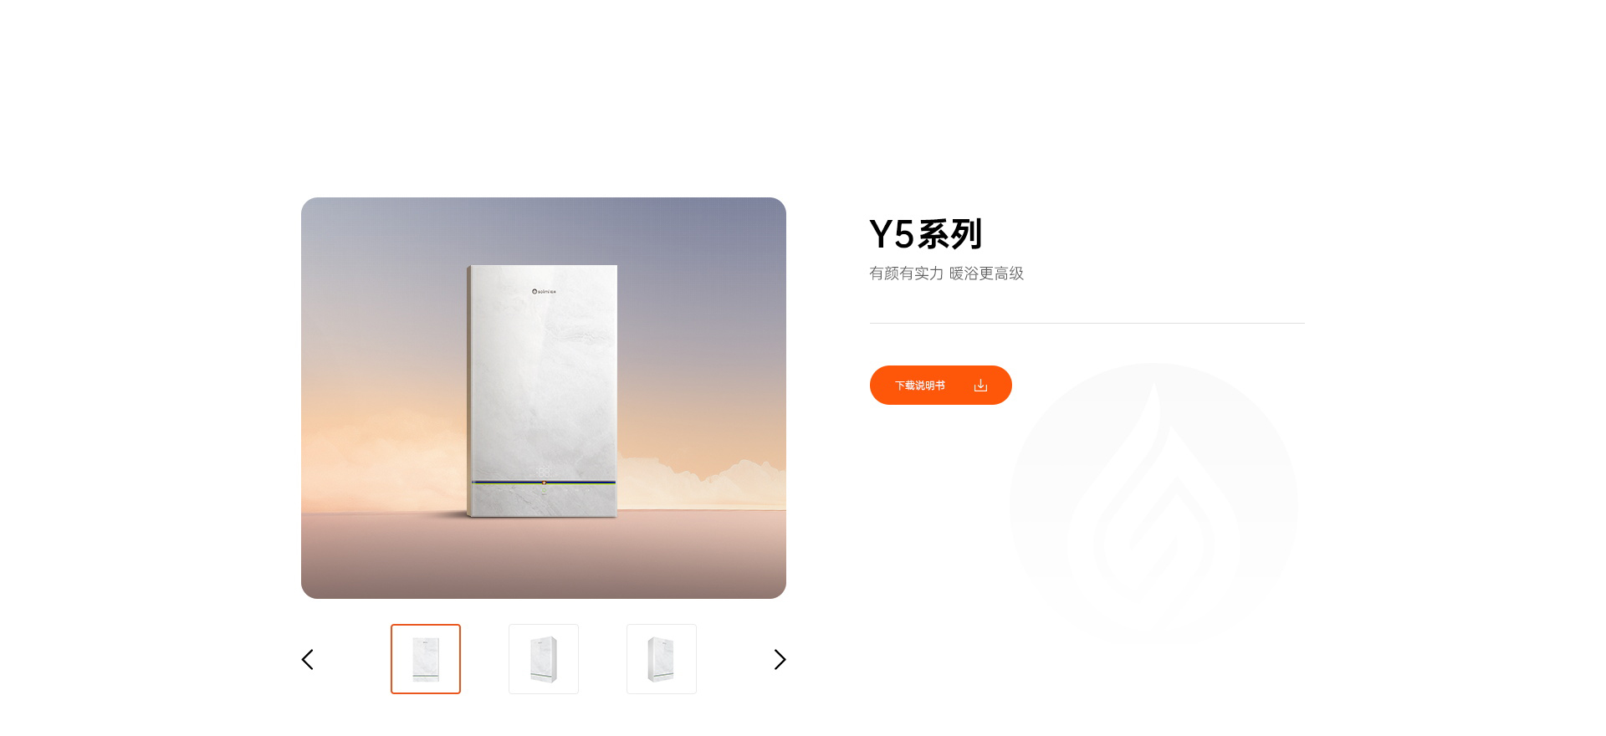Show the previous product thumbnail with left arrow
1606x736 pixels.
(307, 659)
